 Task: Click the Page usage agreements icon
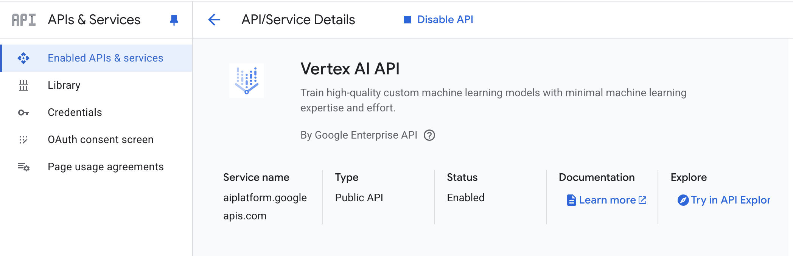pyautogui.click(x=23, y=167)
